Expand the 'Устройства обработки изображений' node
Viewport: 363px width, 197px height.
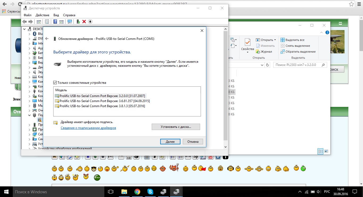tap(30, 149)
